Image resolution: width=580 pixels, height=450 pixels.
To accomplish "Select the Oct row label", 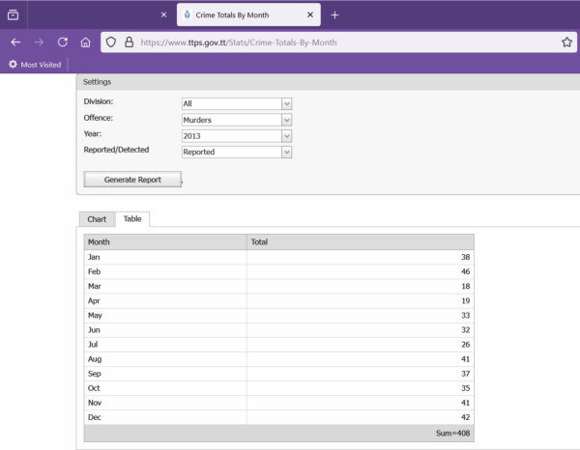I will pos(94,388).
